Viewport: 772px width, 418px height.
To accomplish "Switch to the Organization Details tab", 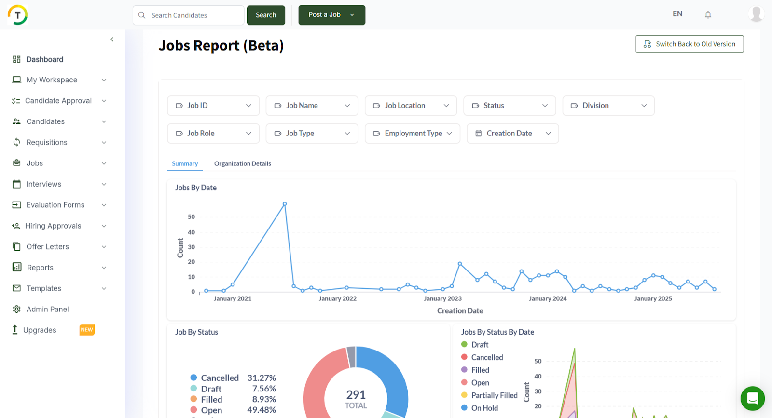I will (x=242, y=164).
